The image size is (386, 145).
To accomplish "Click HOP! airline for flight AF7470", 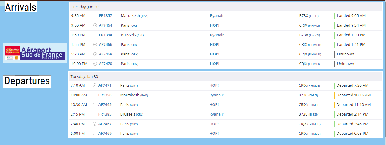I will [214, 64].
